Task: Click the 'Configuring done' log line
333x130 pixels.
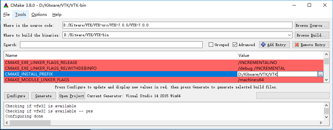Action: [x=24, y=116]
